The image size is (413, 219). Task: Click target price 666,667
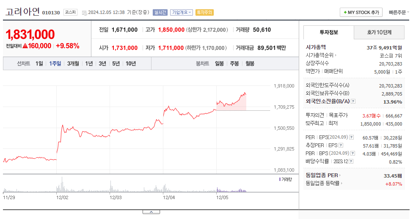click(394, 116)
